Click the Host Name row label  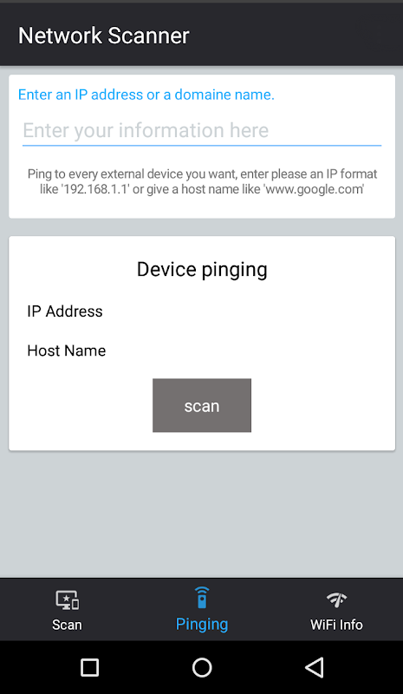(67, 350)
